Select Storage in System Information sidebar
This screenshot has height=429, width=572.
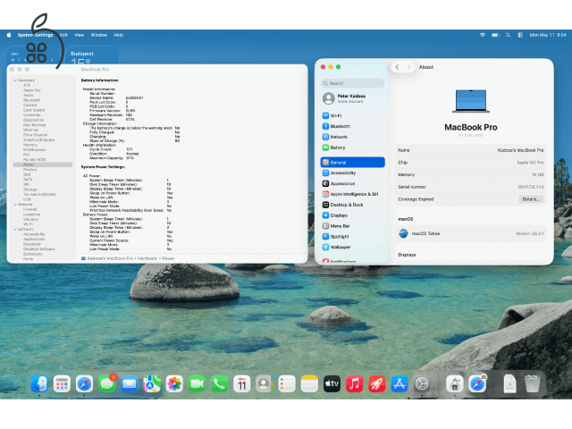click(x=30, y=189)
